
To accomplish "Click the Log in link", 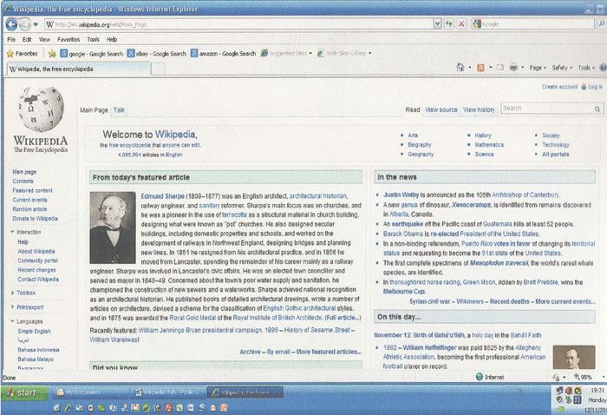I will [x=596, y=87].
